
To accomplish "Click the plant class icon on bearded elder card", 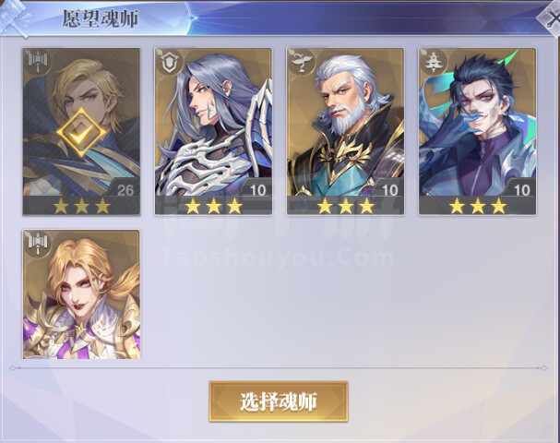I will 303,62.
